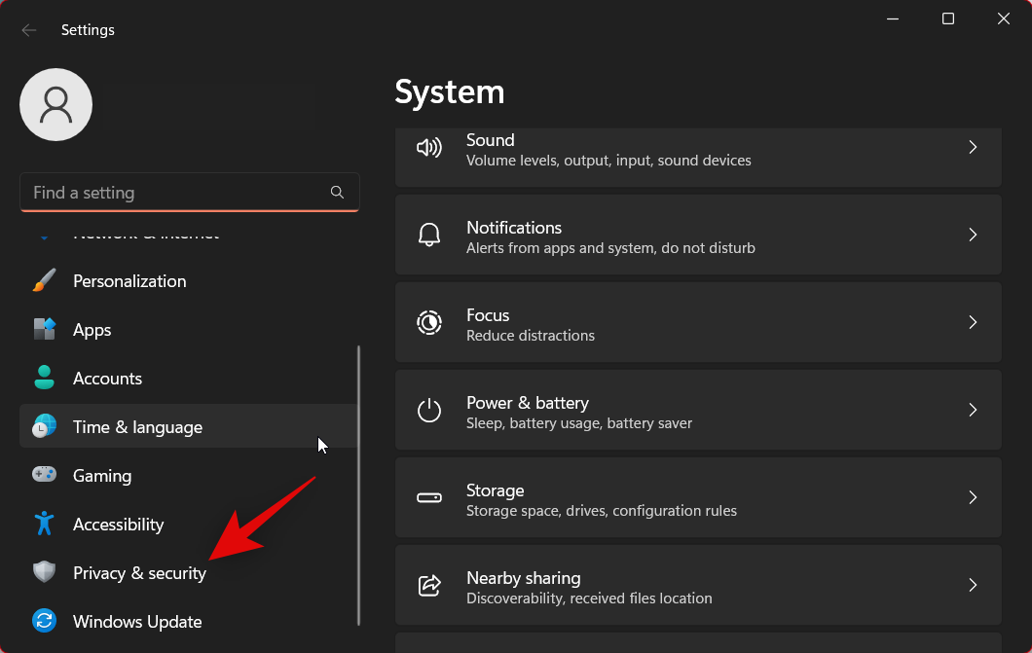Click the Sound speaker icon
The height and width of the screenshot is (653, 1032).
tap(429, 148)
